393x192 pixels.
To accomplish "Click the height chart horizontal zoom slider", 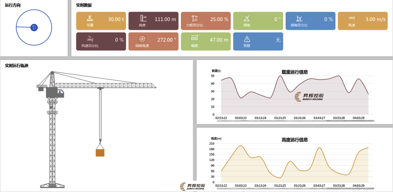I will pyautogui.click(x=295, y=188).
